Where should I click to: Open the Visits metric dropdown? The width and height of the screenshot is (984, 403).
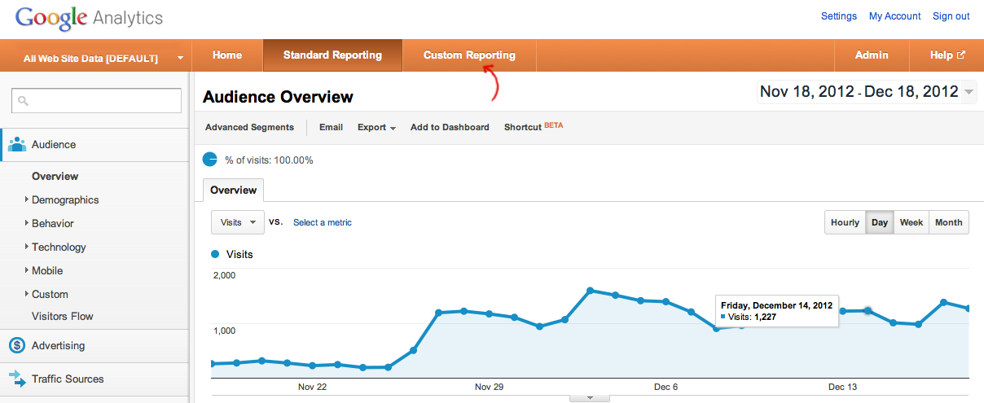point(237,222)
